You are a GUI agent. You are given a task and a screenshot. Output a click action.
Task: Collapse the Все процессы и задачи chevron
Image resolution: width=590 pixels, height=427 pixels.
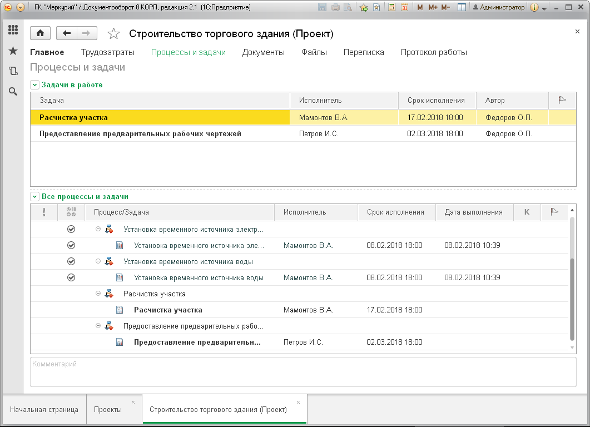click(34, 197)
